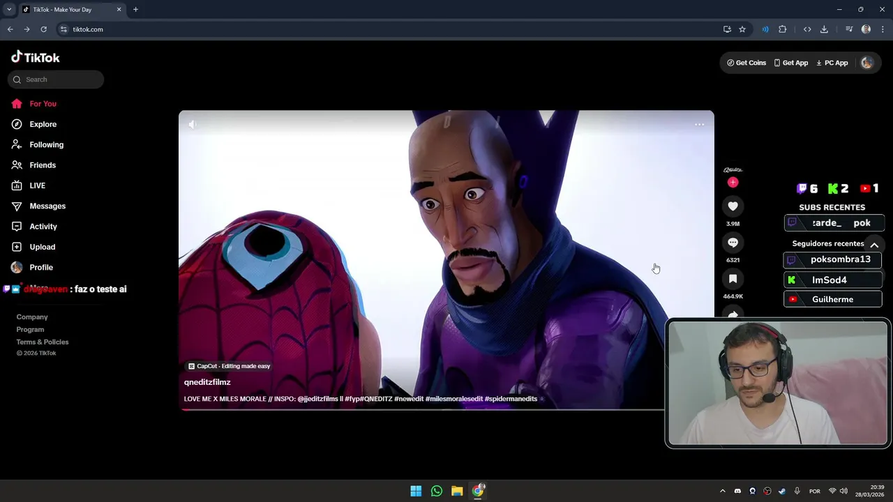Click the install app icon in address bar
The height and width of the screenshot is (502, 893).
click(727, 29)
